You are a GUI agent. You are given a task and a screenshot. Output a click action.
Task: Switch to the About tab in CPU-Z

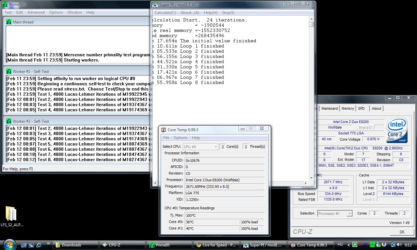pos(376,108)
